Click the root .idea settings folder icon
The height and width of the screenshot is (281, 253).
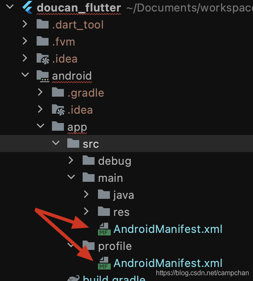click(x=43, y=58)
